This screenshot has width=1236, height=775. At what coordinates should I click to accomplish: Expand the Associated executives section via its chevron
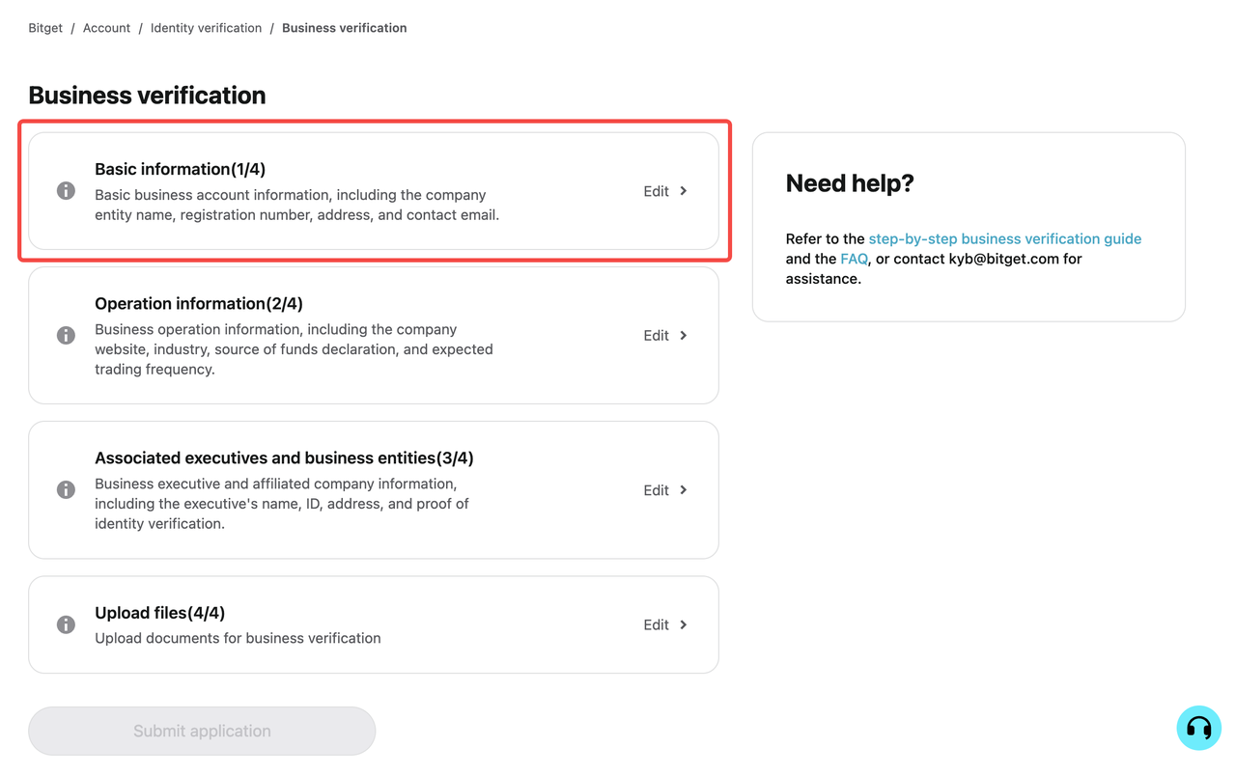(x=684, y=489)
